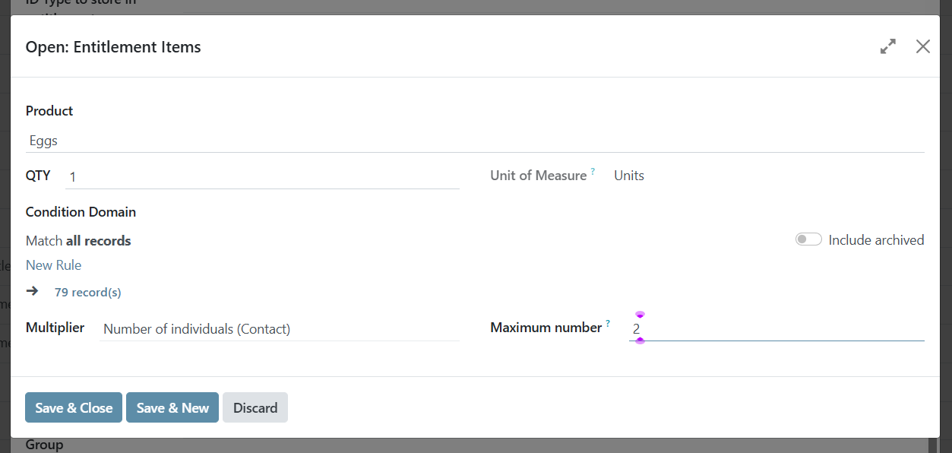Close the Entitlement Items dialog

[x=922, y=46]
